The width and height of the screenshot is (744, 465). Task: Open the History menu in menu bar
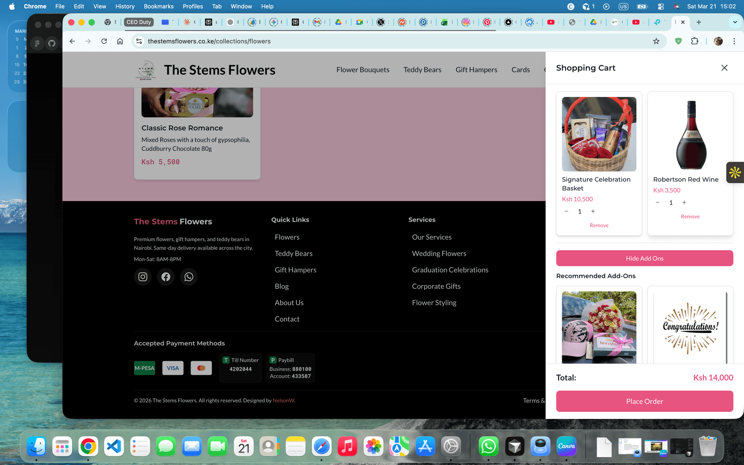click(x=125, y=6)
